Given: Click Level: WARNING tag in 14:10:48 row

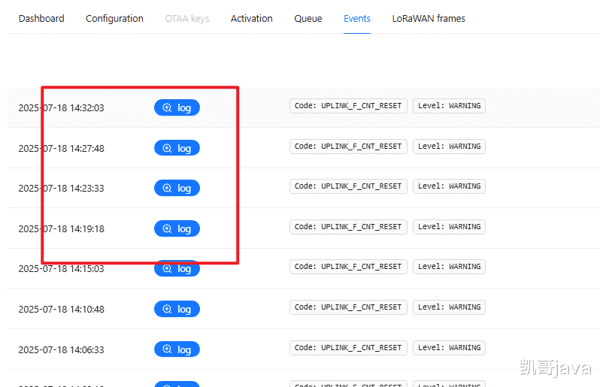Looking at the screenshot, I should [x=449, y=307].
